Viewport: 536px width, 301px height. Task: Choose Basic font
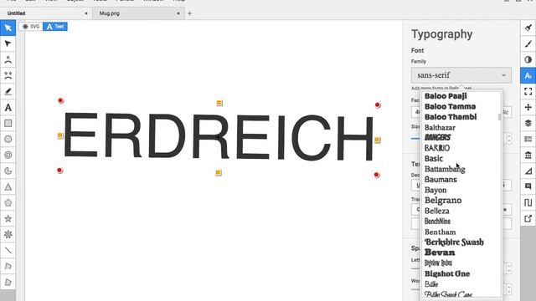click(434, 159)
